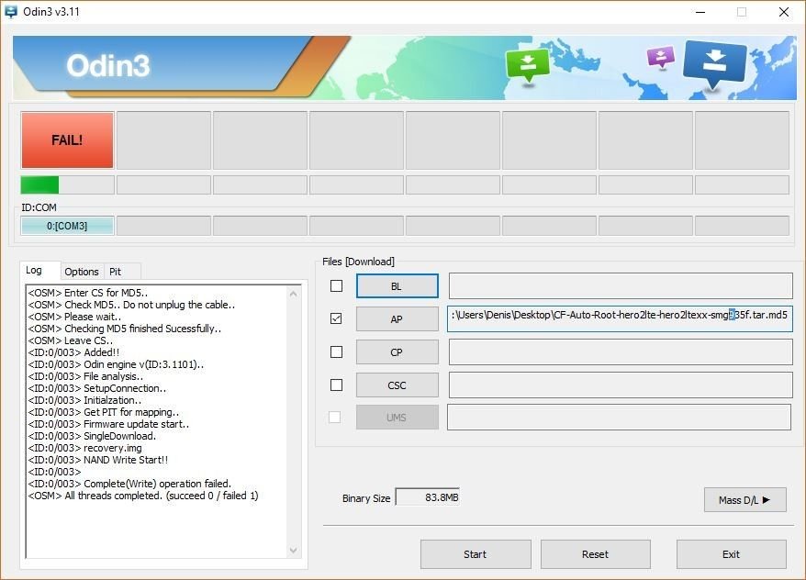
Task: Uncheck the AP file checkbox
Action: click(336, 318)
